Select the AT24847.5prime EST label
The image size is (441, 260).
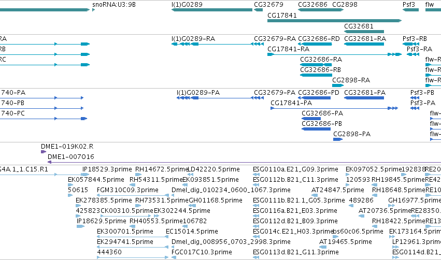[x=338, y=190]
